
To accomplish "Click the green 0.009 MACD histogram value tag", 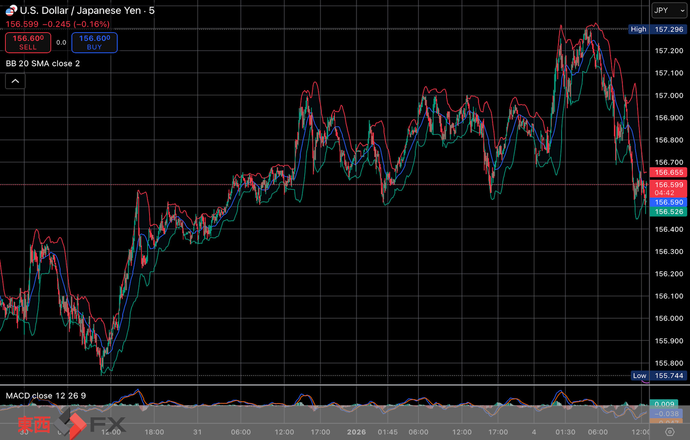I will click(x=664, y=404).
